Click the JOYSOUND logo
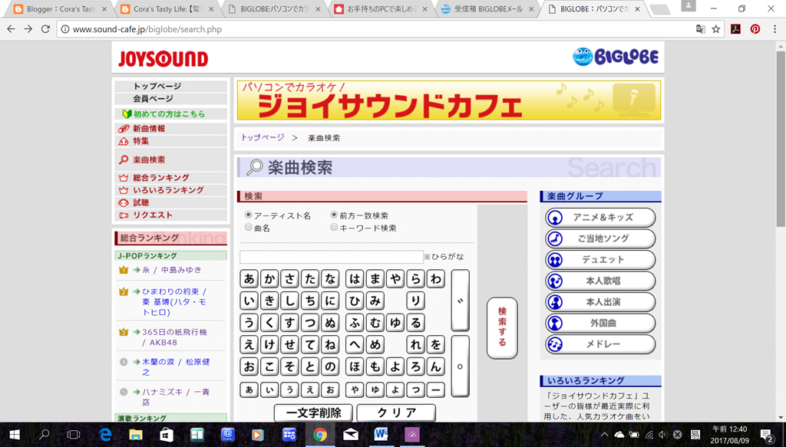786x447 pixels. [163, 58]
